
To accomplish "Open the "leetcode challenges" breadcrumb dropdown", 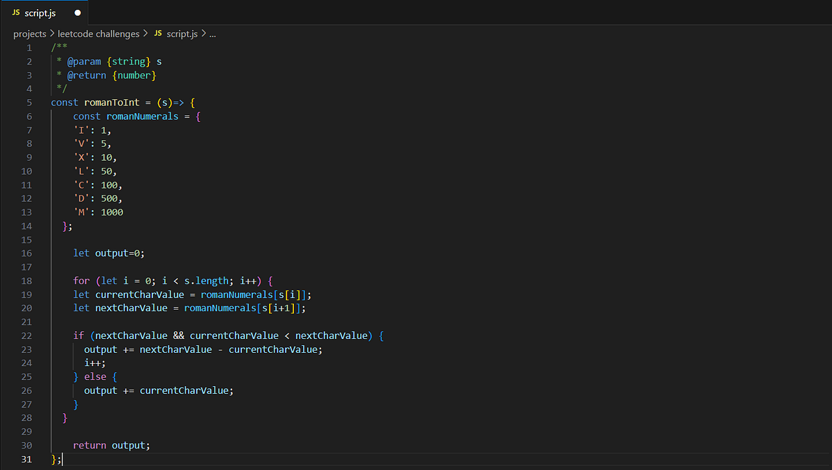I will pos(98,33).
